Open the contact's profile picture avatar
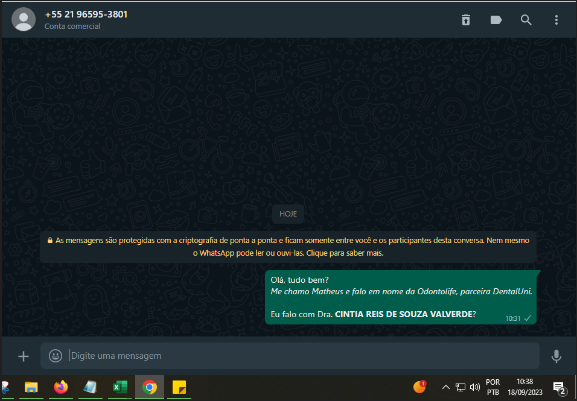 (24, 19)
